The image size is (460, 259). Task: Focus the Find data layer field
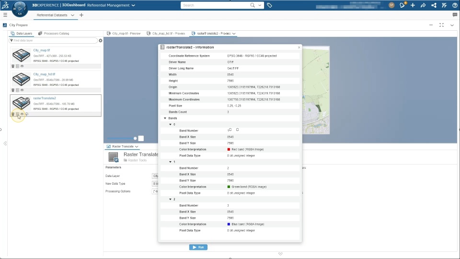pyautogui.click(x=53, y=40)
